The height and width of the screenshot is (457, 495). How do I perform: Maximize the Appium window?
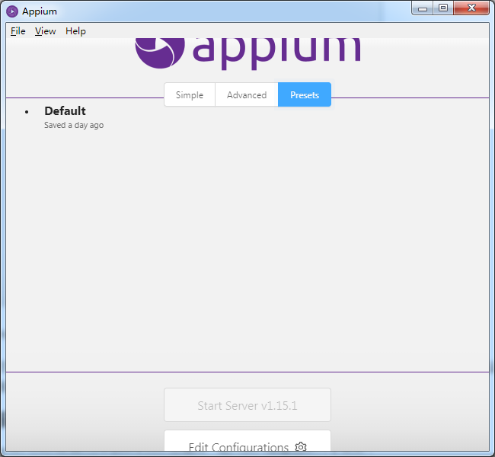tap(443, 8)
